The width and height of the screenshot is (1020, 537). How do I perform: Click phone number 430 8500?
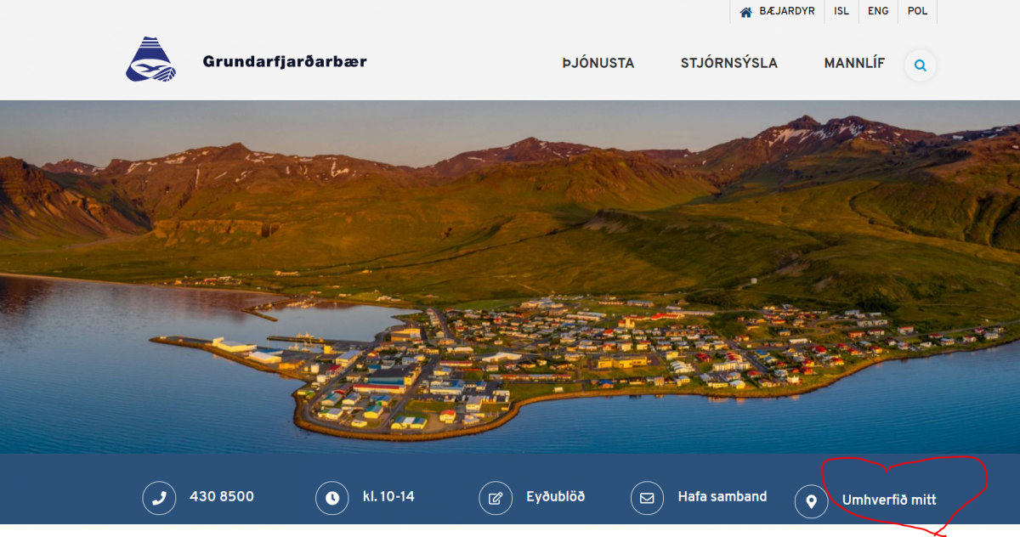point(221,497)
